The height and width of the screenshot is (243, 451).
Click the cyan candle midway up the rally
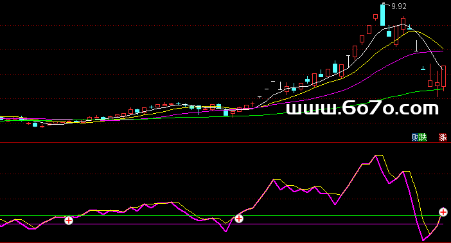[335, 67]
